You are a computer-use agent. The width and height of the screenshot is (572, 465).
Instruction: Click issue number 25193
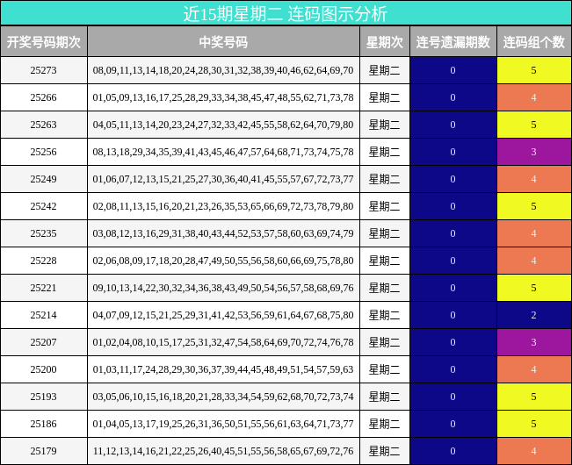(44, 397)
